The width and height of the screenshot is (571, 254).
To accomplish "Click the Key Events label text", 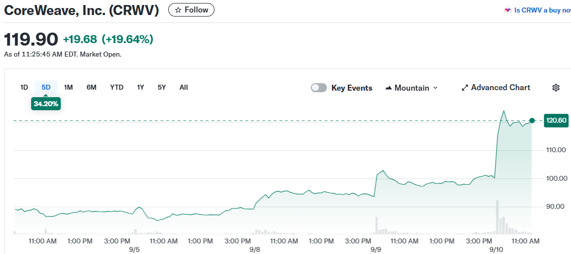I will click(352, 88).
